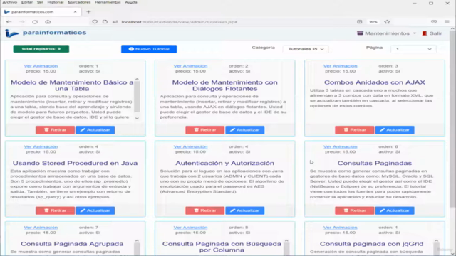This screenshot has width=456, height=256.
Task: Open Ver Animación for Autenticación y Autorización
Action: pyautogui.click(x=190, y=146)
